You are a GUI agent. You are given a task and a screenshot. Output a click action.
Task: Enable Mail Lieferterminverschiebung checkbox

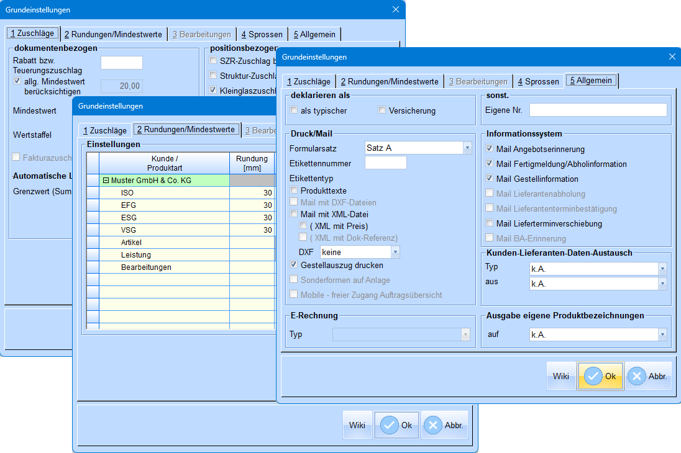coord(490,223)
